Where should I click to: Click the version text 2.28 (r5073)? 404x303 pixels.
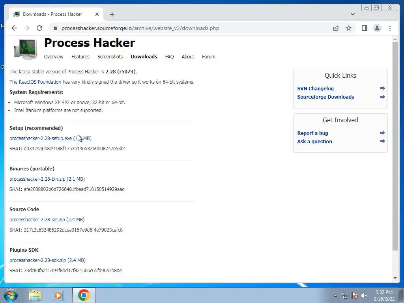pyautogui.click(x=120, y=72)
